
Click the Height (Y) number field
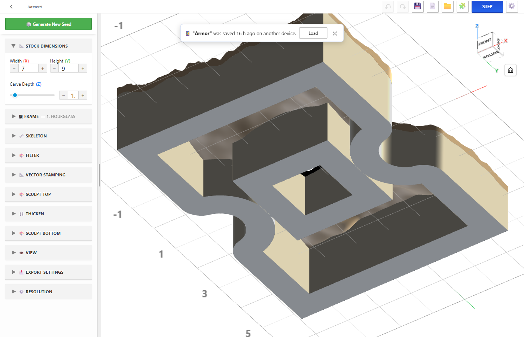[x=68, y=69]
